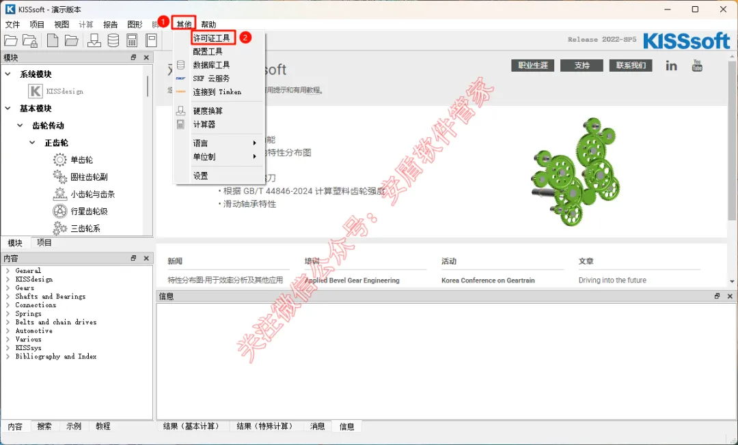Click the open file folder toolbar icon
738x445 pixels.
(10, 40)
